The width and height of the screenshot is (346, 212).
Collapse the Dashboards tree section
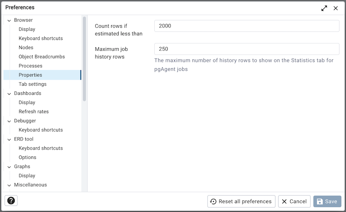(9, 94)
